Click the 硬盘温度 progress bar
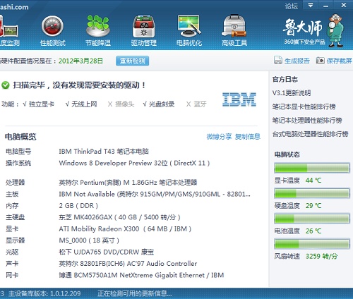 pyautogui.click(x=312, y=193)
